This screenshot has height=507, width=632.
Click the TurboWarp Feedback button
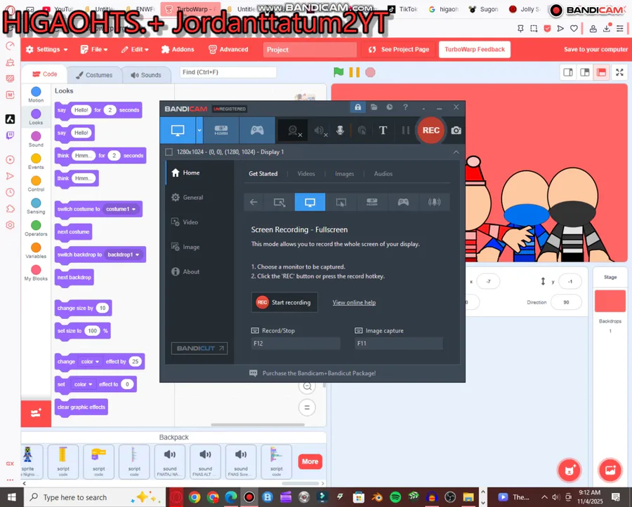(475, 50)
